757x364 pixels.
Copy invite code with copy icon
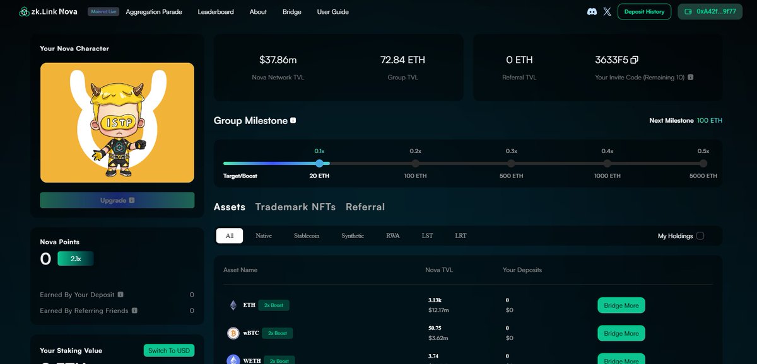(635, 60)
